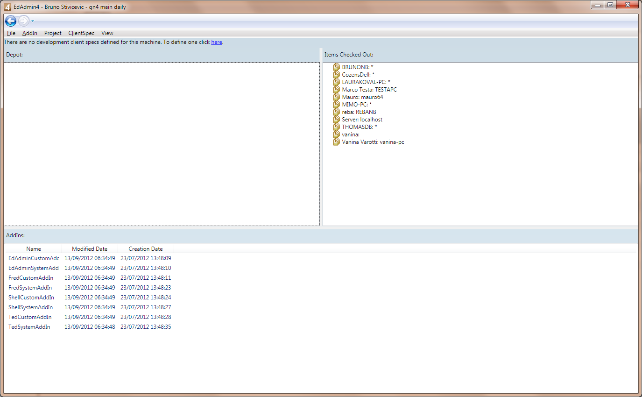Click the folder icon next to MIMO-PC
Viewport: 642px width, 397px height.
(x=337, y=105)
